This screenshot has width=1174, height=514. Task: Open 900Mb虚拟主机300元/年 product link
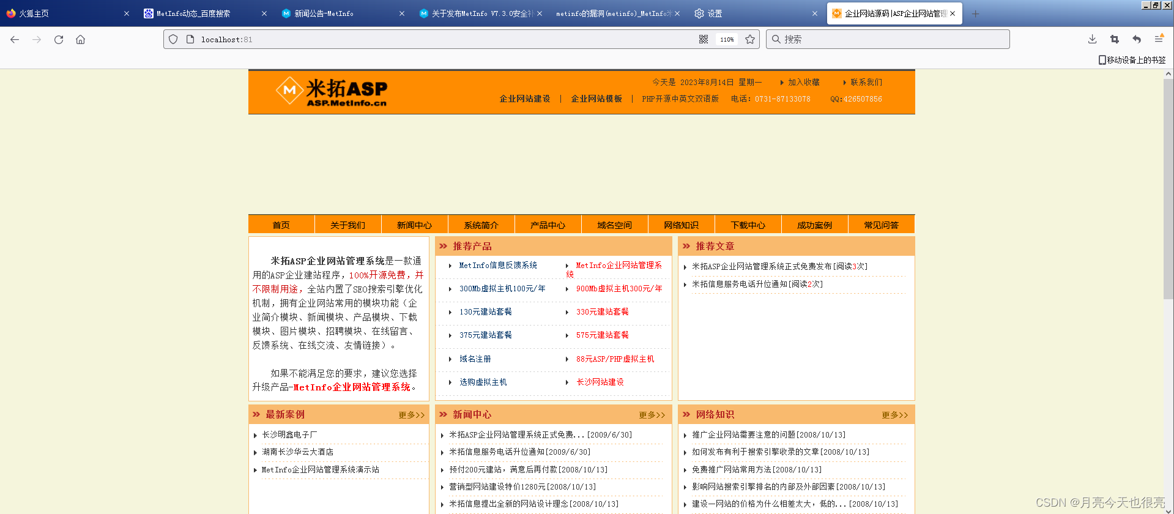619,288
